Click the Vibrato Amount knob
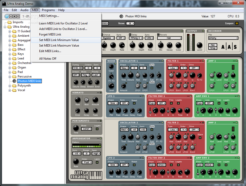Image resolution: width=246 pixels, height=186 pixels. pos(95,100)
